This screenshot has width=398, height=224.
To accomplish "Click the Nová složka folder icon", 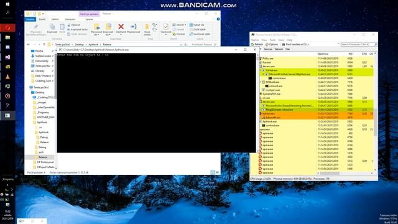I will (147, 27).
